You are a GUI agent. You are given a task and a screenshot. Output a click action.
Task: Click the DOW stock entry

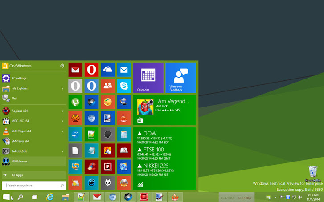click(155, 138)
